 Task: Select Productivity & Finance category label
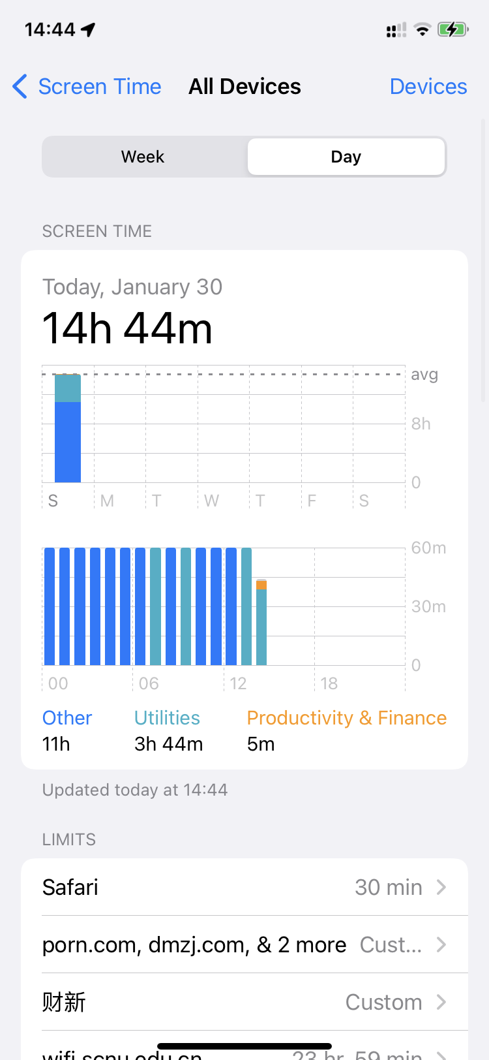346,718
